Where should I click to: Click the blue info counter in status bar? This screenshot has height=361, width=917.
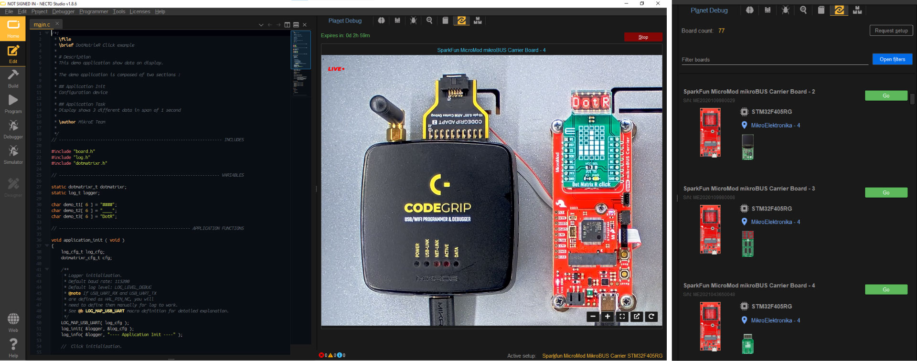341,355
